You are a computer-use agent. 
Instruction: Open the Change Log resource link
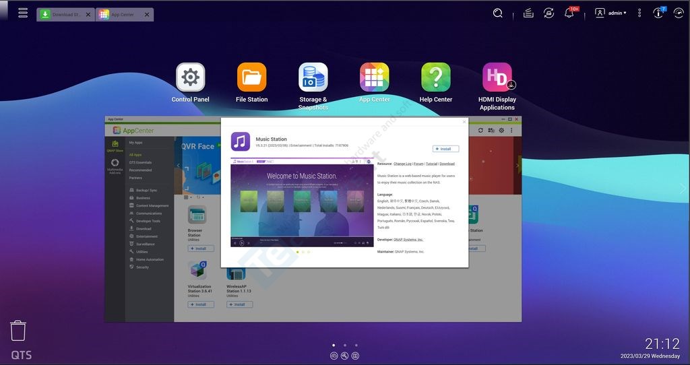[x=402, y=164]
